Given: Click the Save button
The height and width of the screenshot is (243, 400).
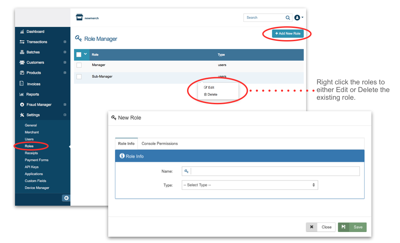Looking at the screenshot, I should [352, 227].
